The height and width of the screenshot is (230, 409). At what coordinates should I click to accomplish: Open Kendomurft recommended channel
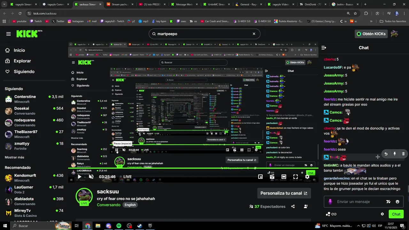pos(34,178)
